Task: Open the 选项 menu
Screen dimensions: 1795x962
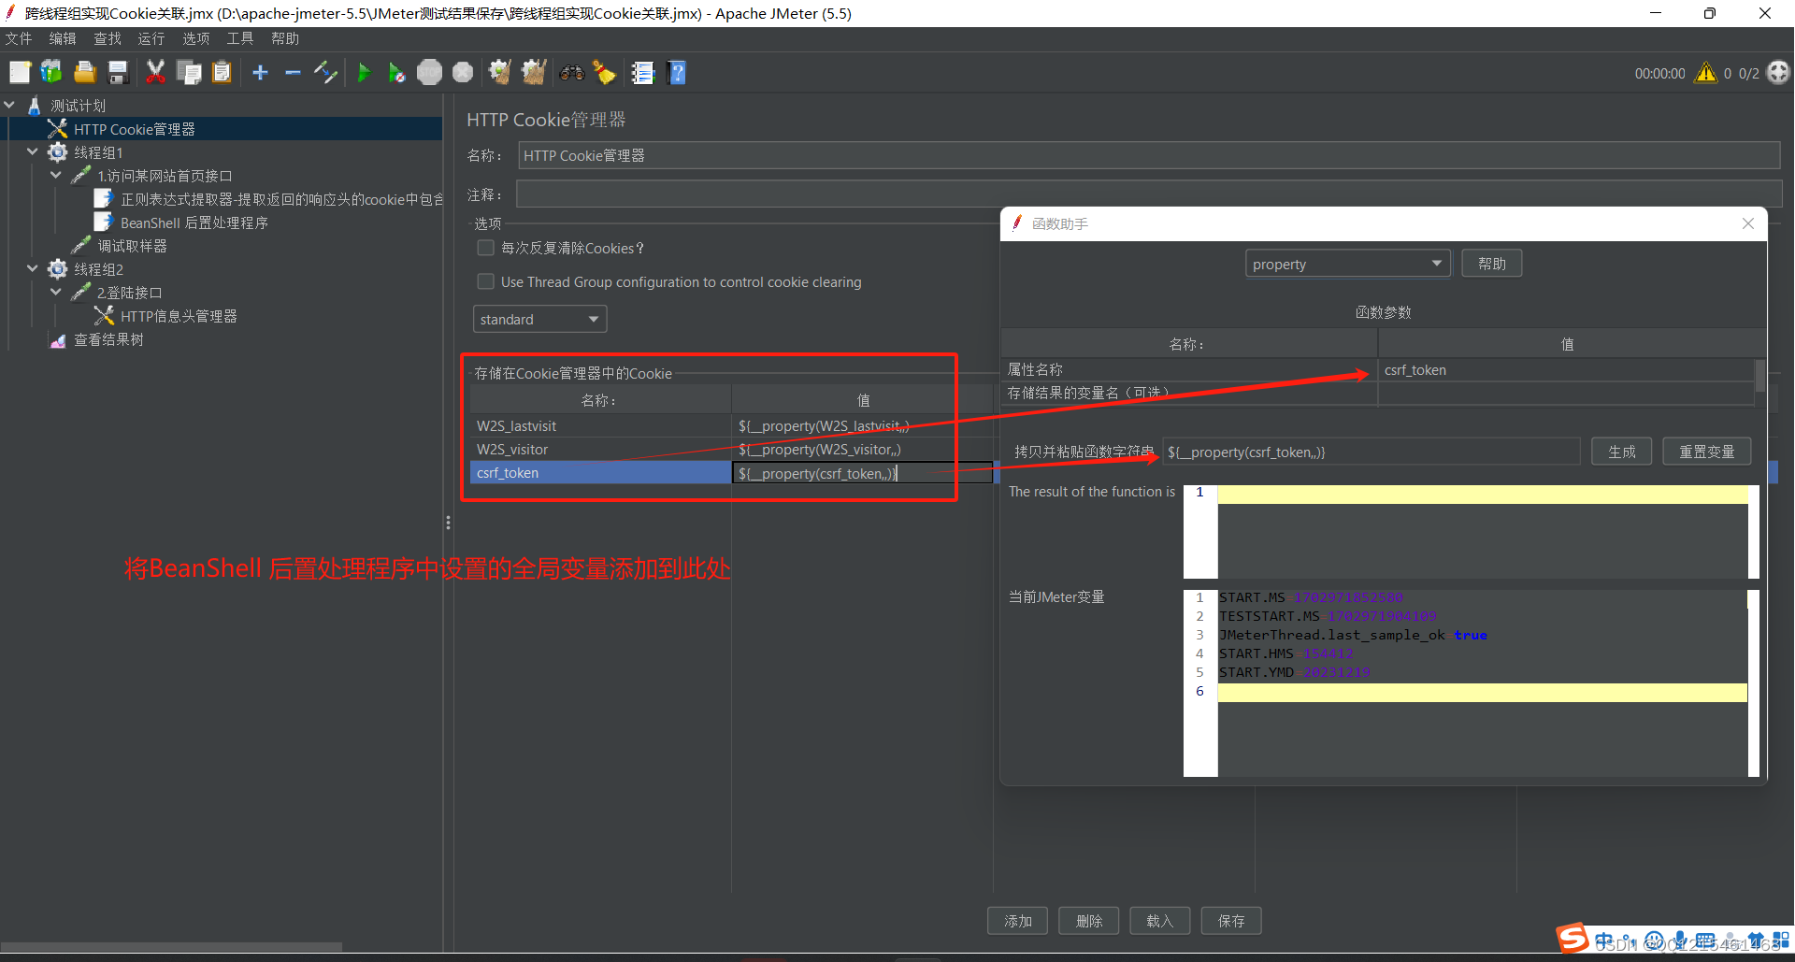Action: [x=195, y=38]
